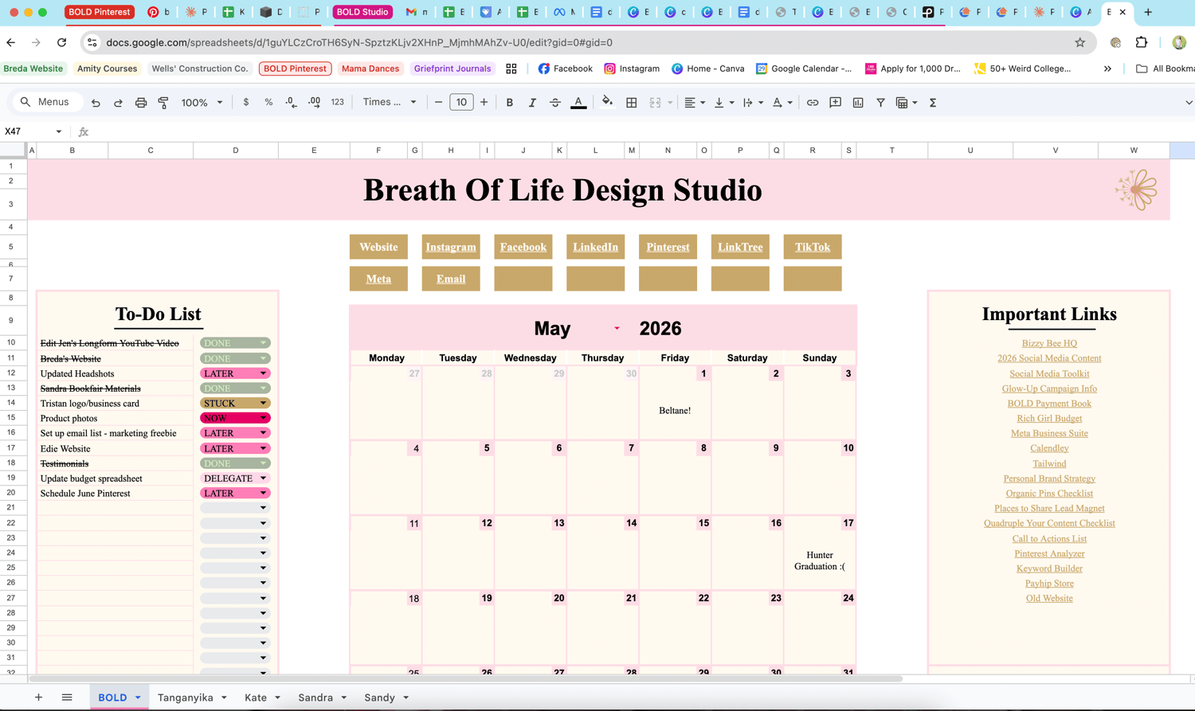Click the Instagram button in the spreadsheet

[451, 247]
